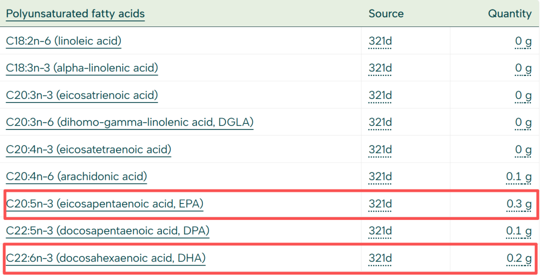The image size is (541, 275).
Task: Open the Polyunsaturated fatty acids header link
Action: click(75, 14)
